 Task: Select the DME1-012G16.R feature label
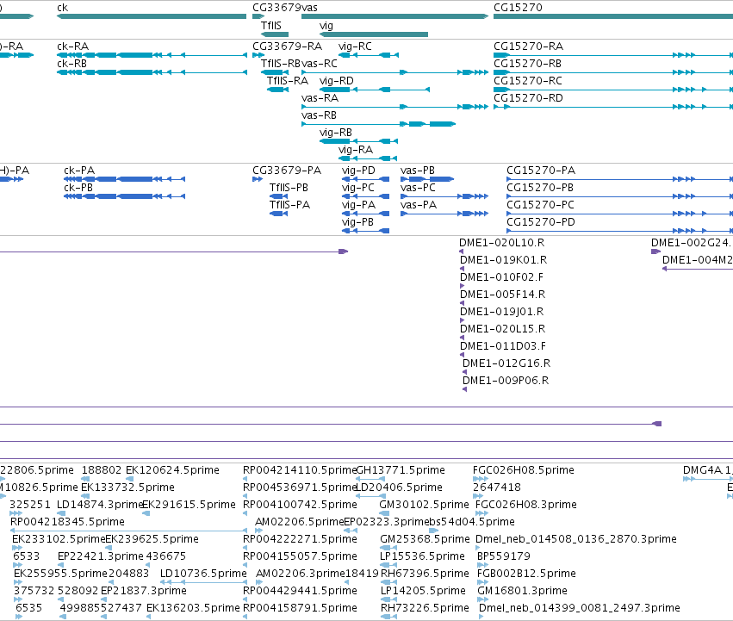(x=506, y=363)
